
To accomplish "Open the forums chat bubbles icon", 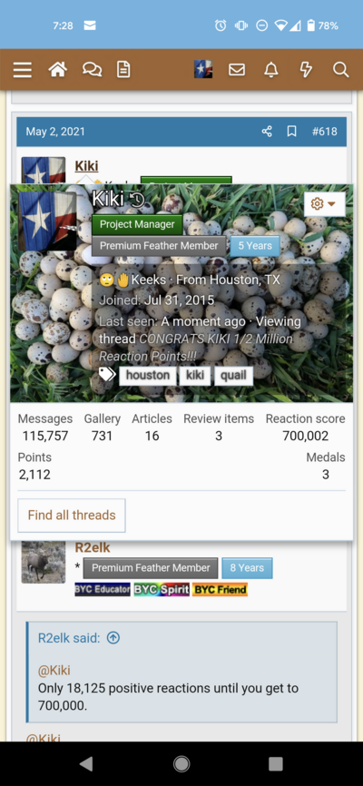I will (x=92, y=70).
